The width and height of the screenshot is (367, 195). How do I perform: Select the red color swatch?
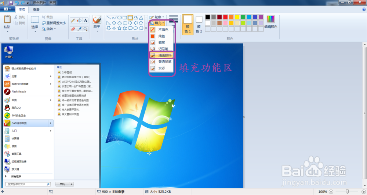225,17
